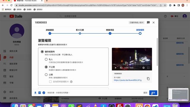Click the share icon in the address bar

pos(161,5)
